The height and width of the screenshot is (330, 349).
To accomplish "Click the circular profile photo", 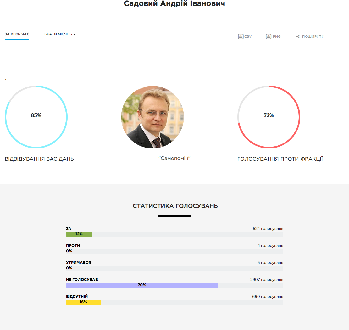I will tap(152, 117).
